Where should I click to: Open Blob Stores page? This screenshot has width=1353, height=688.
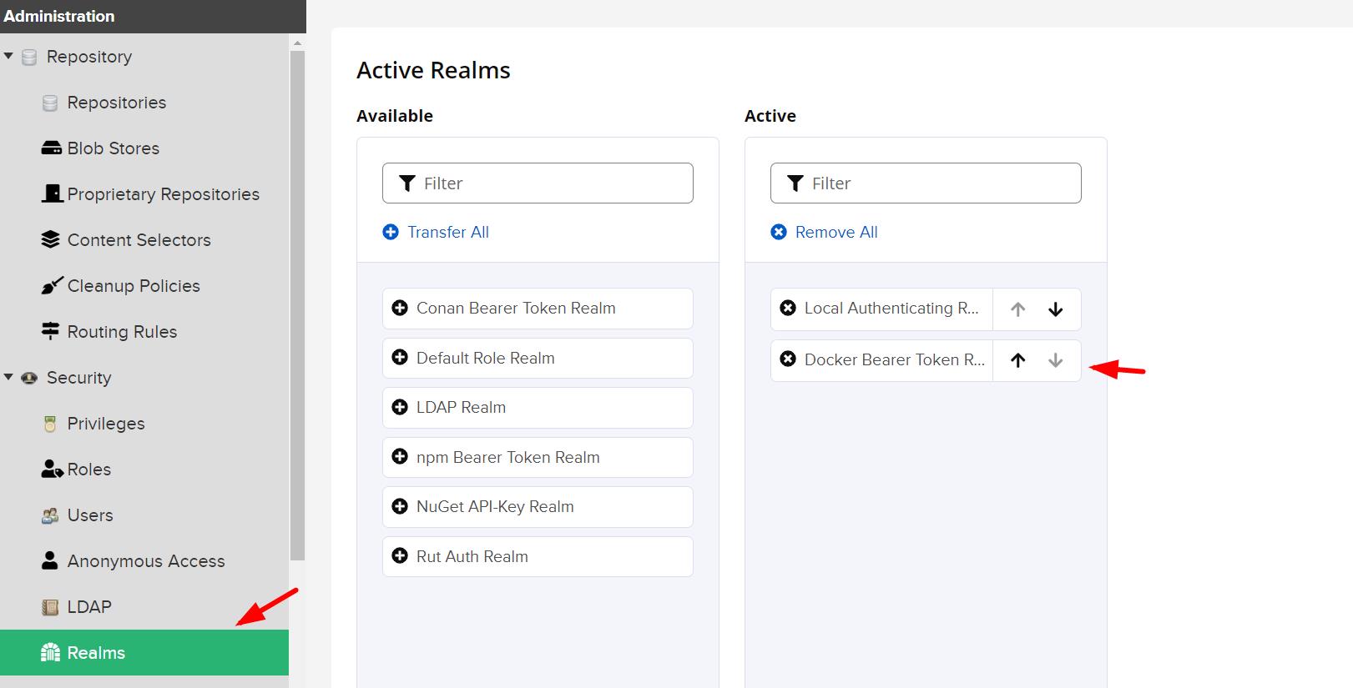[114, 148]
